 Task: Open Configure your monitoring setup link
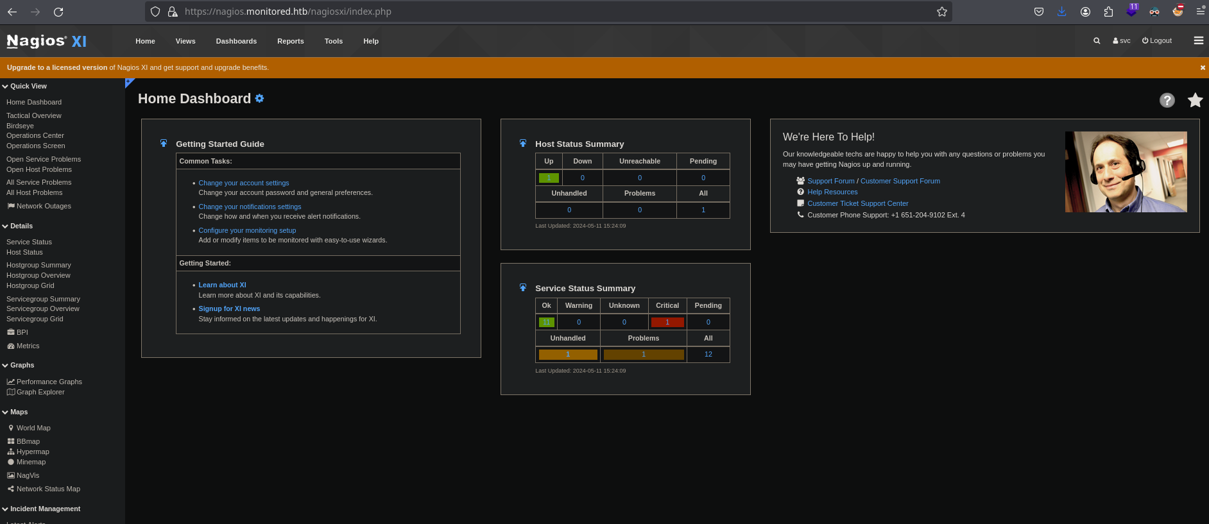tap(247, 230)
